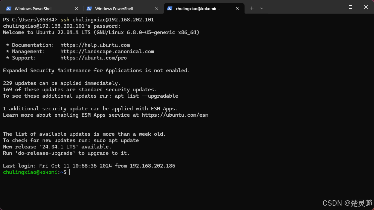Click "New release '24.04.1 LTS'" line

[x=57, y=147]
